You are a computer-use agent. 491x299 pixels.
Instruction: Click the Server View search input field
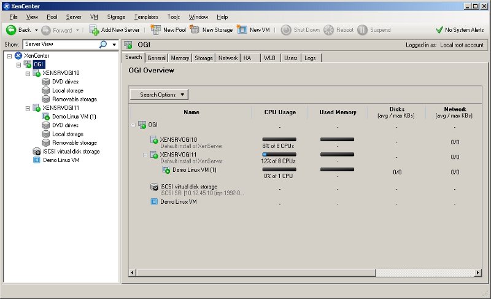pos(61,44)
